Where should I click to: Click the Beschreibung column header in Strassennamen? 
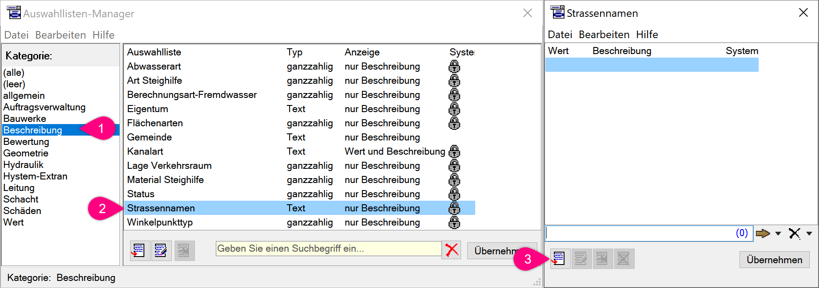[x=621, y=51]
